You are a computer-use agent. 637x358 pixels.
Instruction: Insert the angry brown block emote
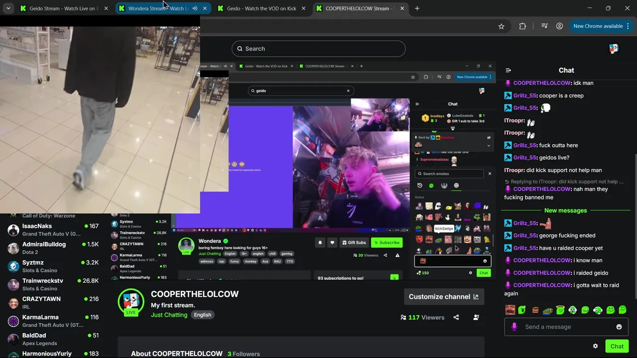pyautogui.click(x=535, y=310)
